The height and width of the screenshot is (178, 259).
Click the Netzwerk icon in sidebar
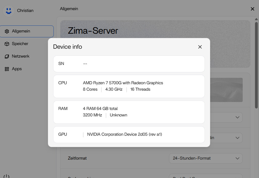click(7, 56)
